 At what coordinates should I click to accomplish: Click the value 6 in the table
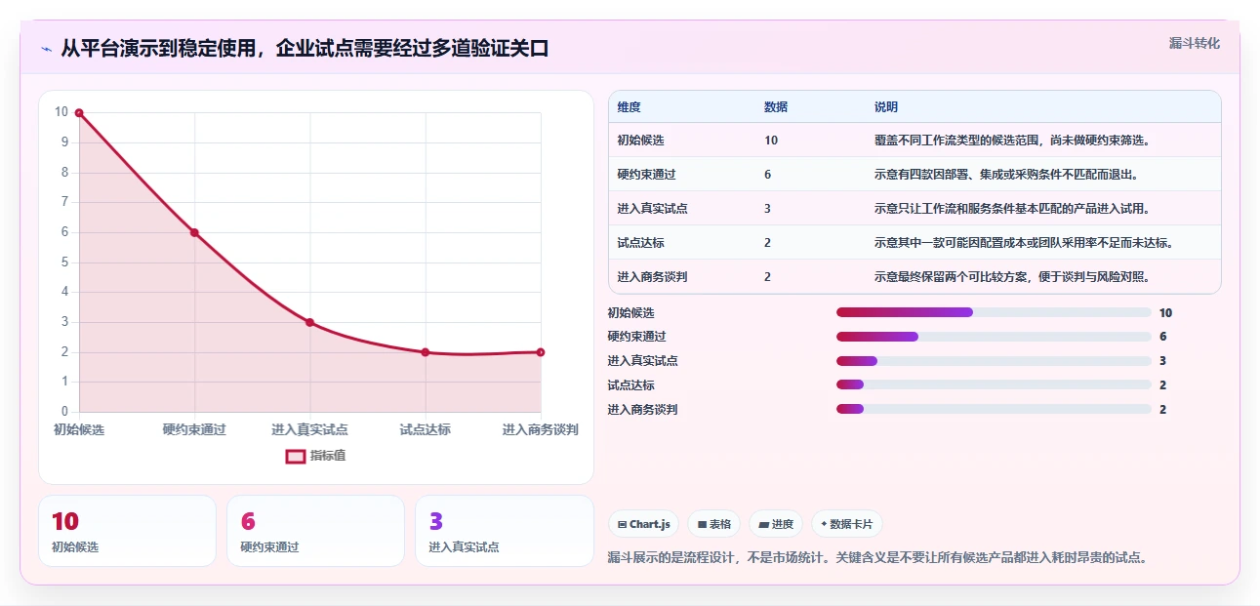coord(768,175)
